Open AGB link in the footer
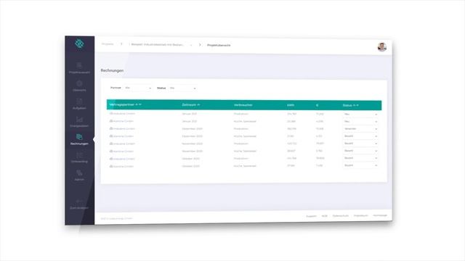Image resolution: width=465 pixels, height=261 pixels. (325, 216)
